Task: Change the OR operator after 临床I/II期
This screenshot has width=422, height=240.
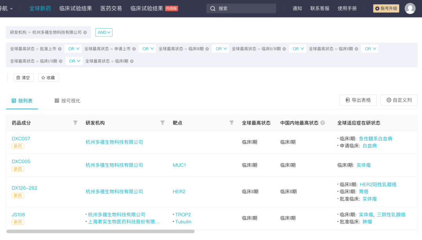Action: (x=75, y=61)
